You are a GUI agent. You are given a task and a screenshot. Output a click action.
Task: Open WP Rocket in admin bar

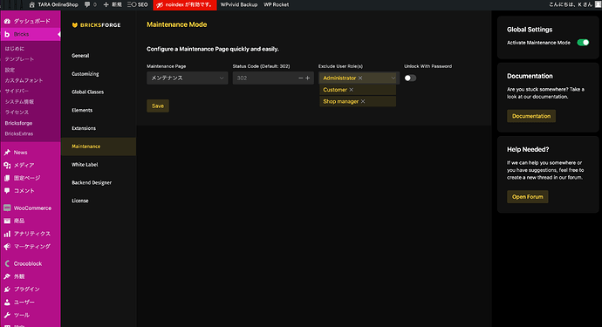(276, 4)
